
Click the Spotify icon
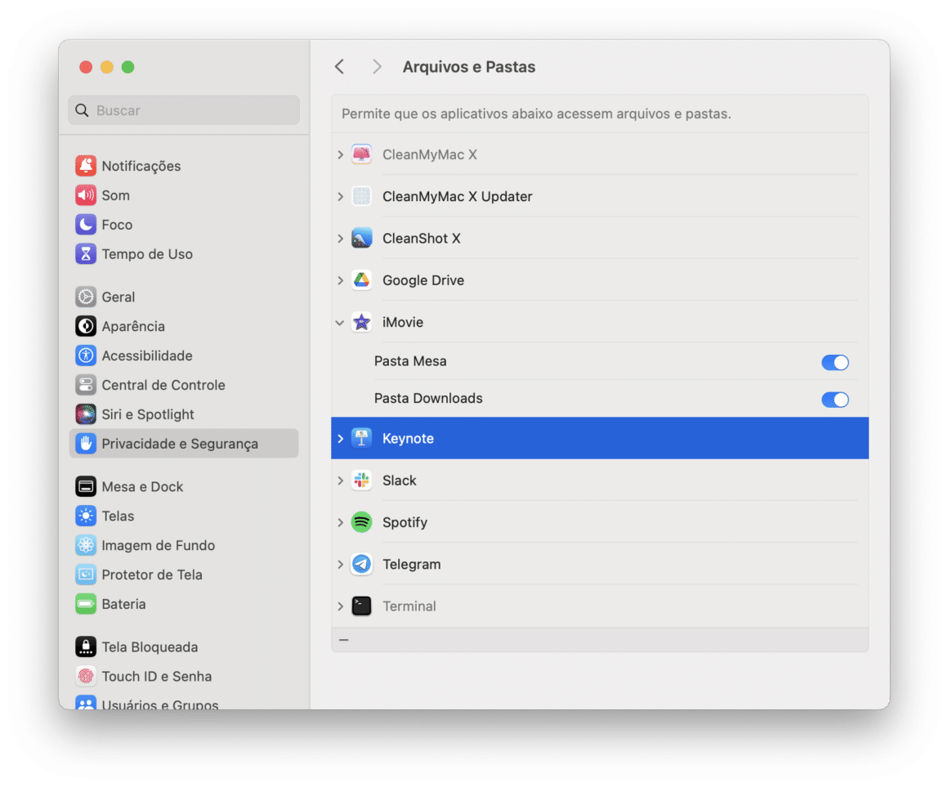tap(361, 521)
